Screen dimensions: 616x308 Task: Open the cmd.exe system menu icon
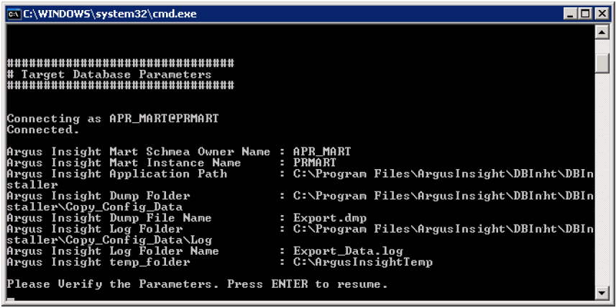pos(14,14)
